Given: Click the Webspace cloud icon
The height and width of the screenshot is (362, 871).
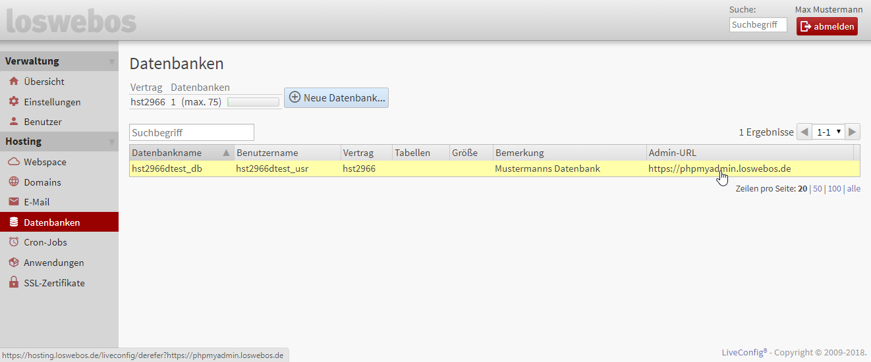Looking at the screenshot, I should (13, 162).
